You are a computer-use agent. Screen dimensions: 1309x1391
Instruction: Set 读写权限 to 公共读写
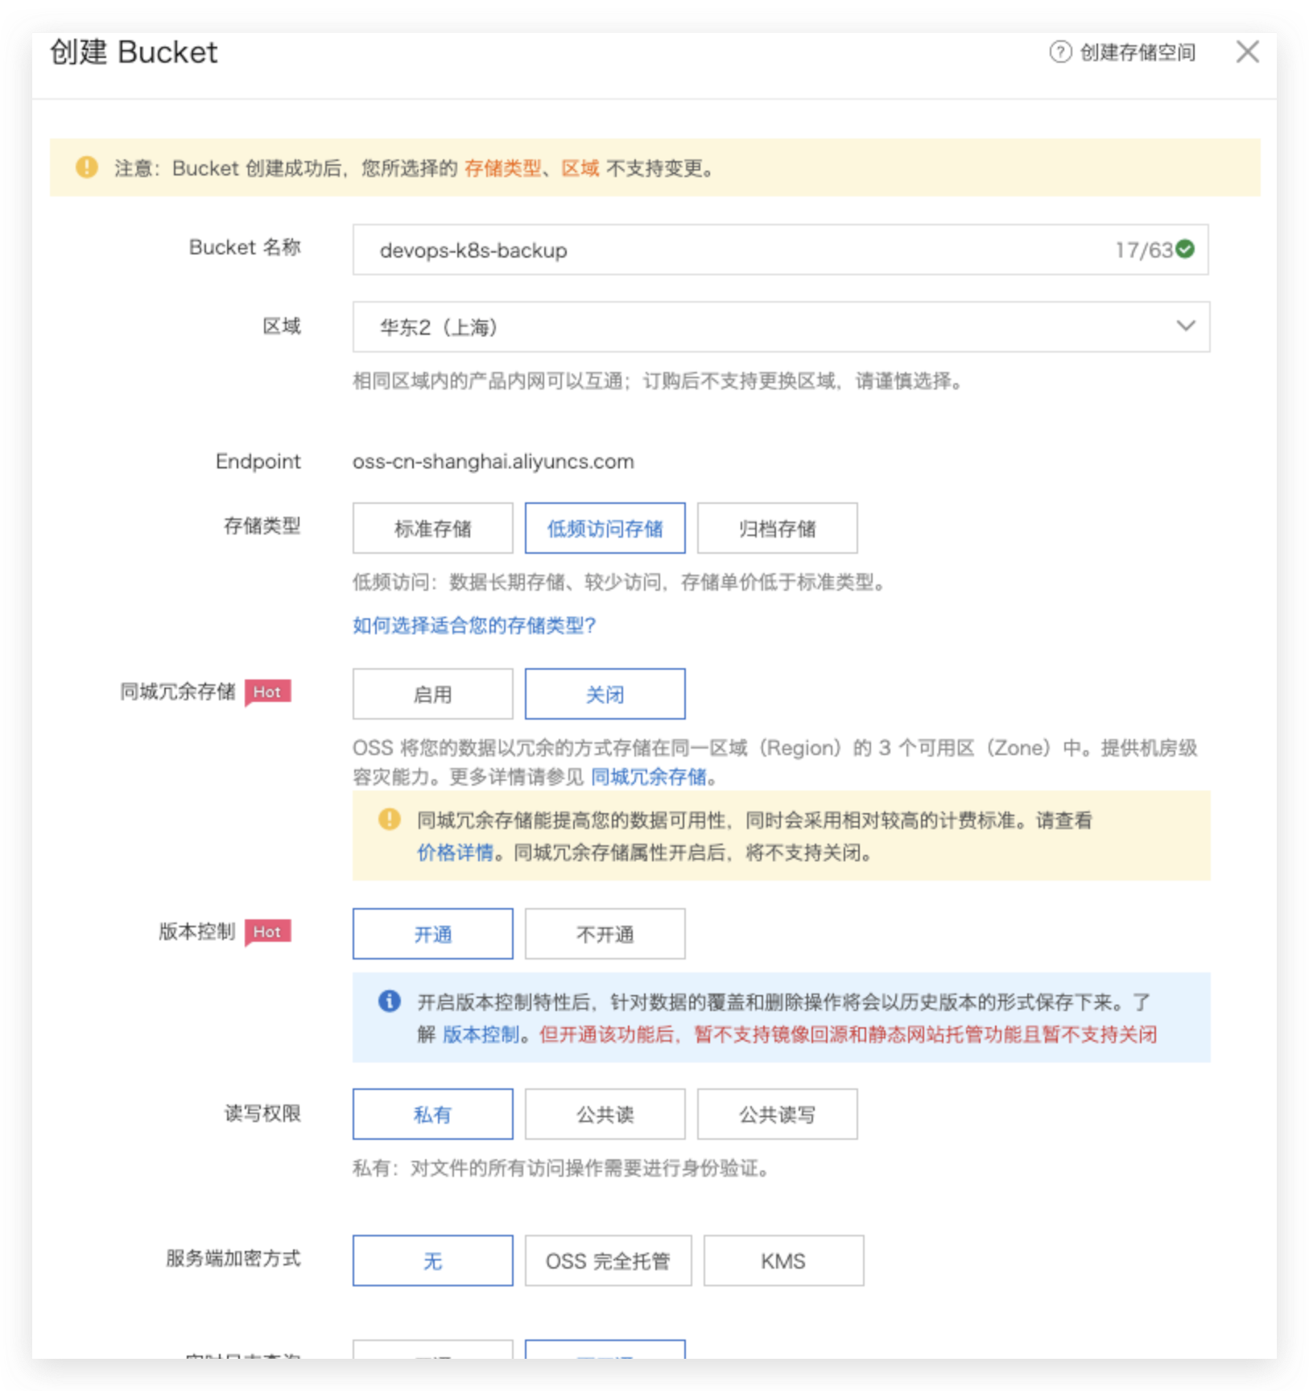tap(777, 1114)
